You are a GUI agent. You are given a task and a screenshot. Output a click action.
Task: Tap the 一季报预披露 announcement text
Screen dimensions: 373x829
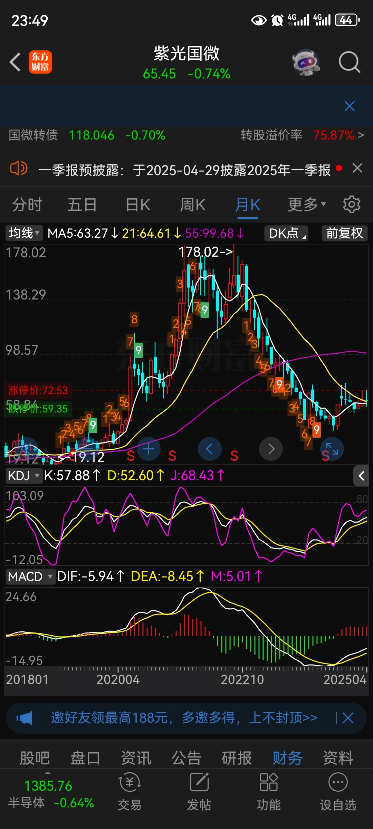tap(184, 170)
